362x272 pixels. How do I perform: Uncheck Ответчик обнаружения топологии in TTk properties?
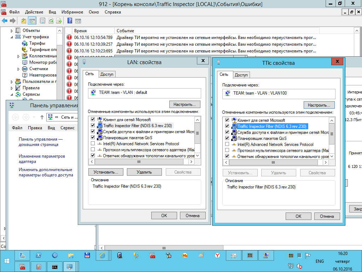pos(227,156)
